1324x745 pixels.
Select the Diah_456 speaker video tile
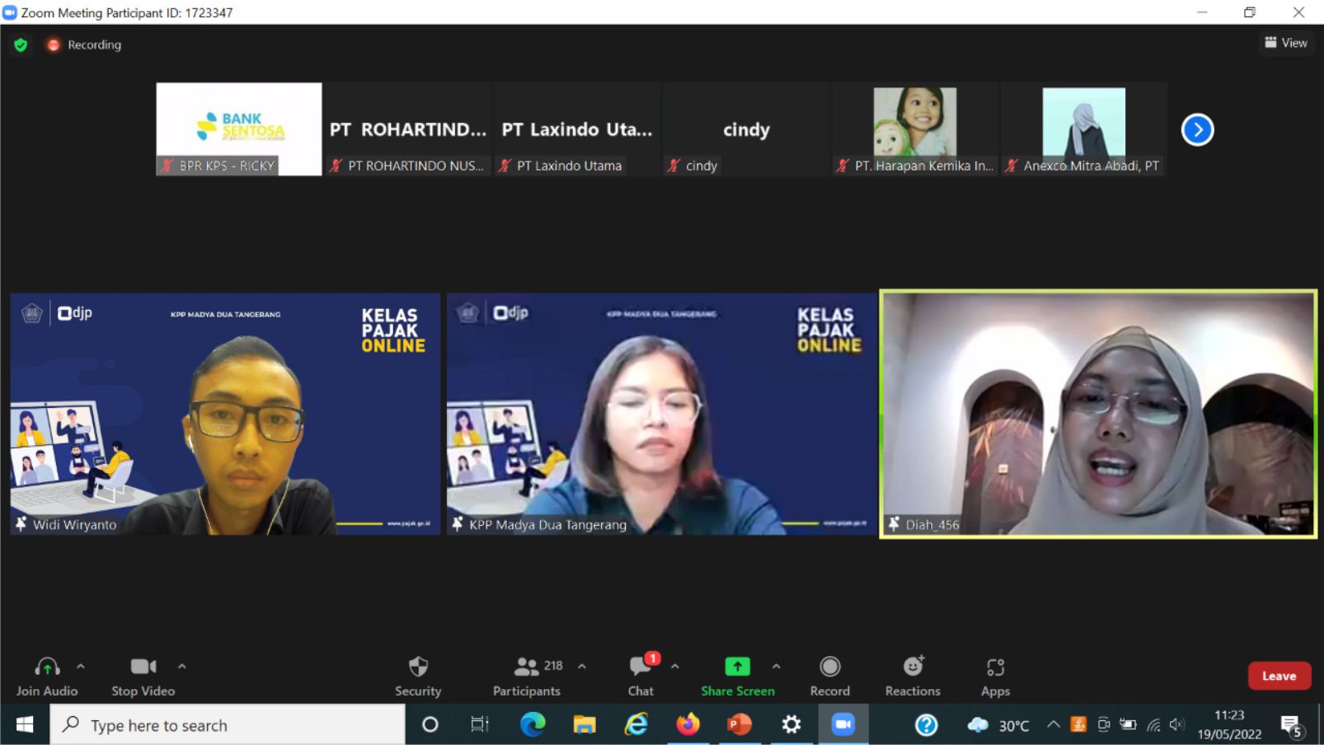click(1097, 414)
